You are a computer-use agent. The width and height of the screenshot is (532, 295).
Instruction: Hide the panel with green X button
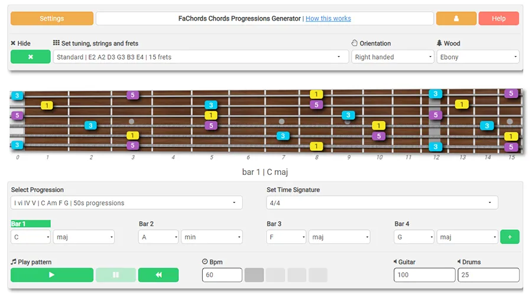coord(31,57)
